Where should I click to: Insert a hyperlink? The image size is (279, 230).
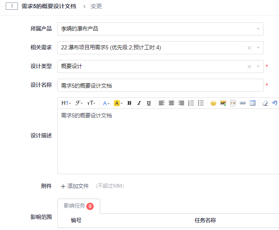point(242,103)
